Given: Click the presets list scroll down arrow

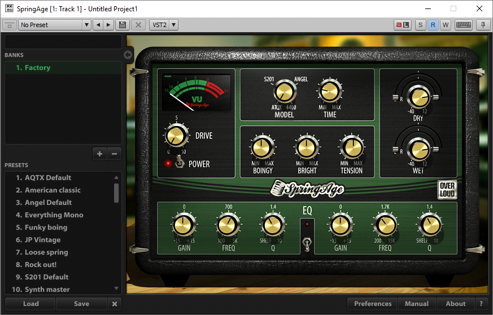Looking at the screenshot, I should 116,288.
